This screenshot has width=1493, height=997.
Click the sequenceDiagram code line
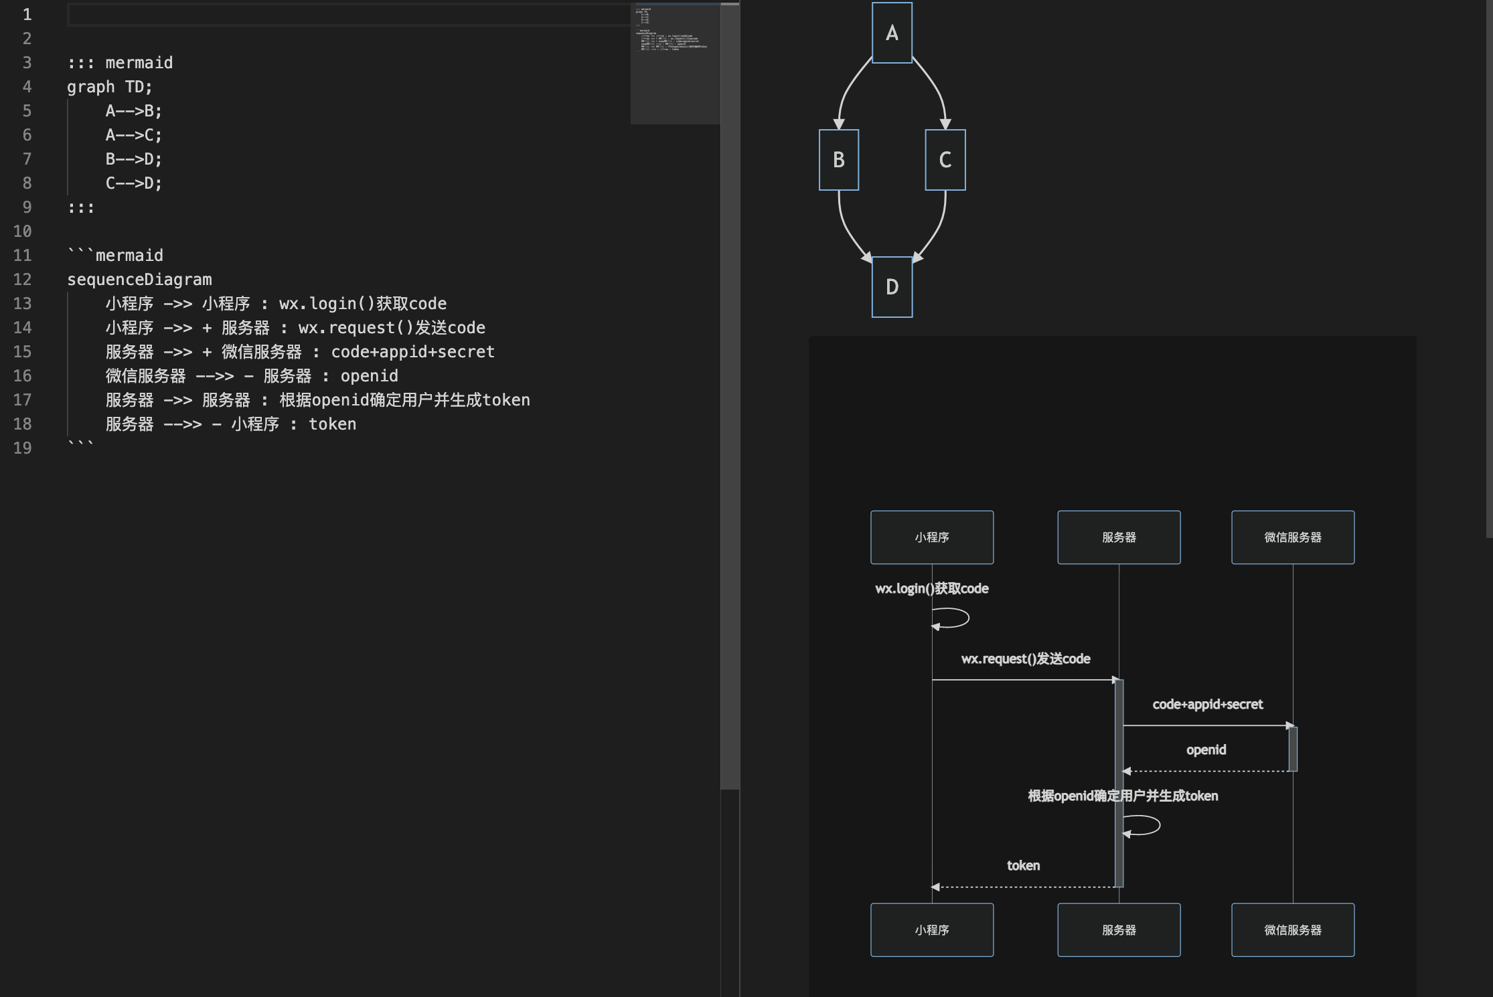pos(139,280)
